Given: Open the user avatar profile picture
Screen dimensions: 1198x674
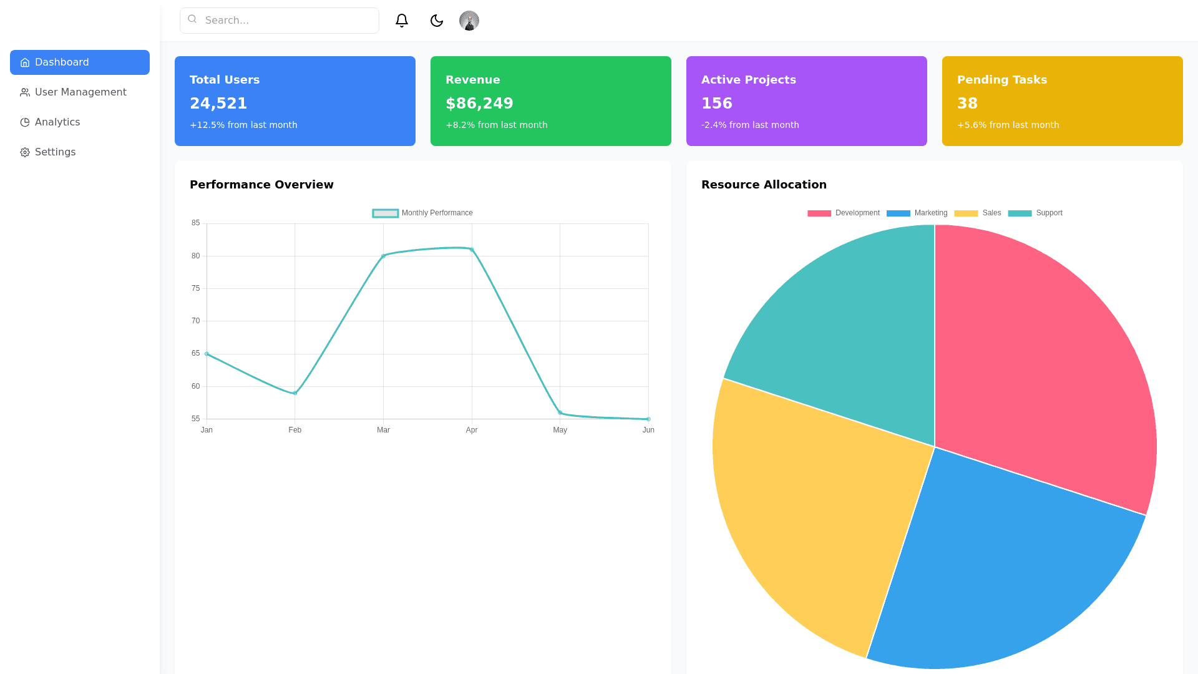Looking at the screenshot, I should click(469, 21).
